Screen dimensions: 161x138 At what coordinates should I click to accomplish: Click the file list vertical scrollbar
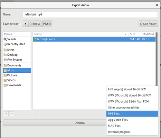click(157, 59)
